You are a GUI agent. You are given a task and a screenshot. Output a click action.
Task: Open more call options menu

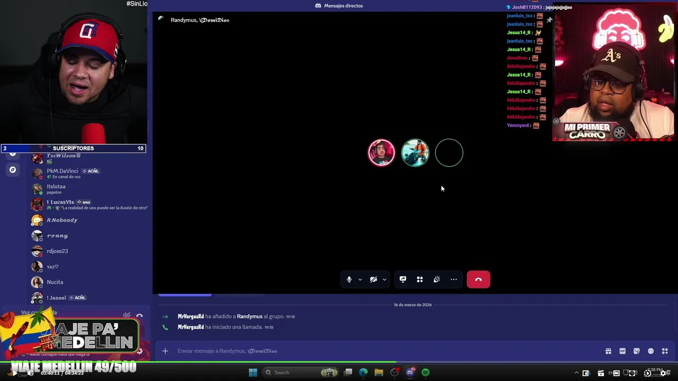454,279
